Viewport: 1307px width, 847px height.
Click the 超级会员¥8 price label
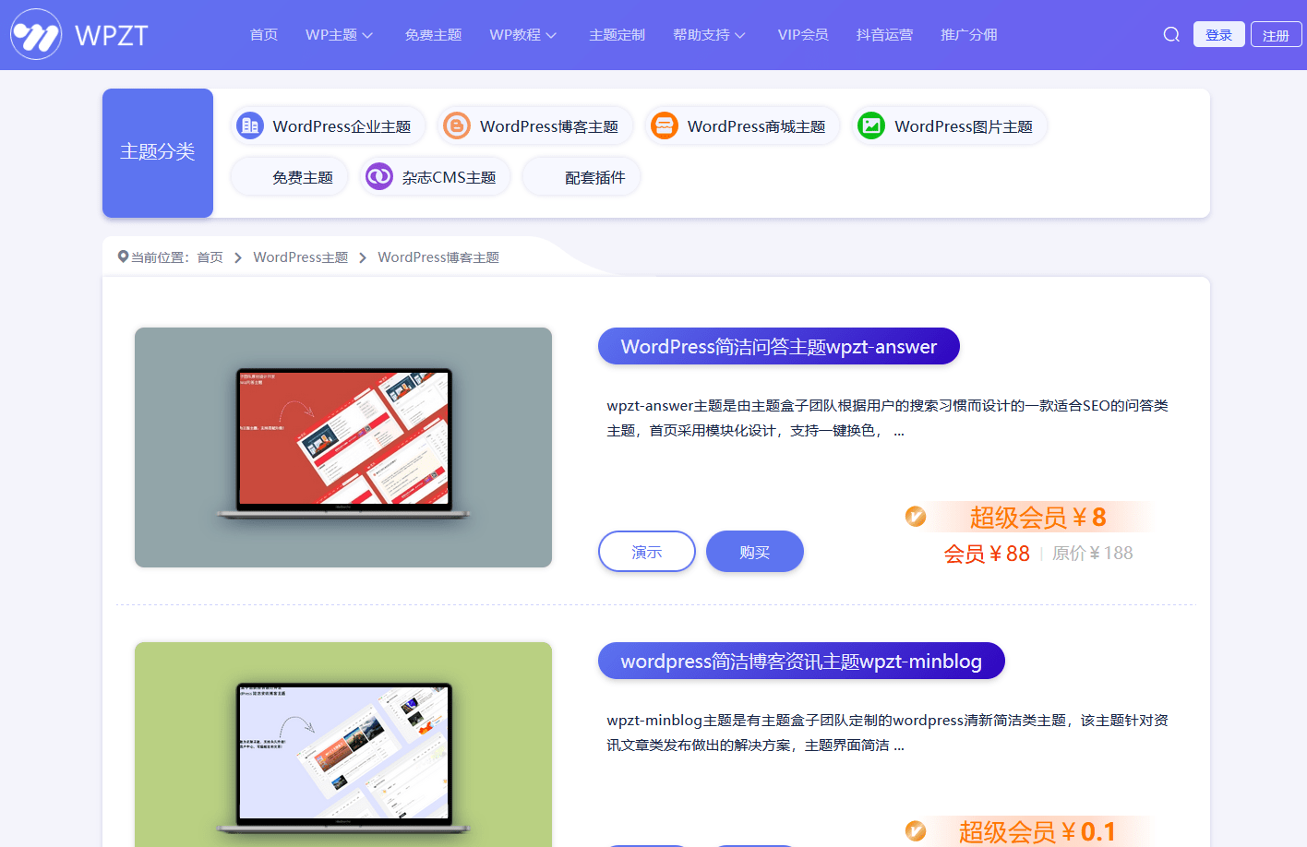tap(1038, 517)
